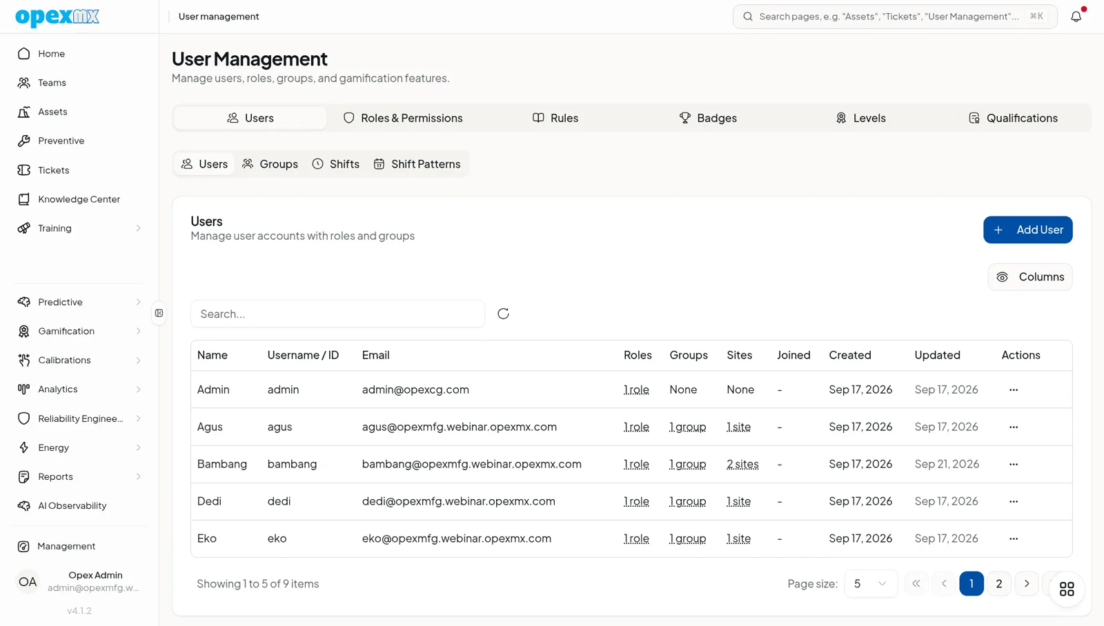Expand the Training sidebar section

(x=79, y=228)
